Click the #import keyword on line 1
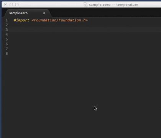This screenshot has height=138, width=161. click(21, 20)
